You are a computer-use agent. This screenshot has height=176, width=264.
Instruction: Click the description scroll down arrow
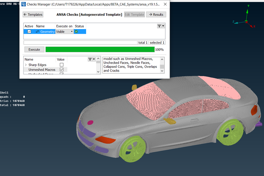click(162, 71)
